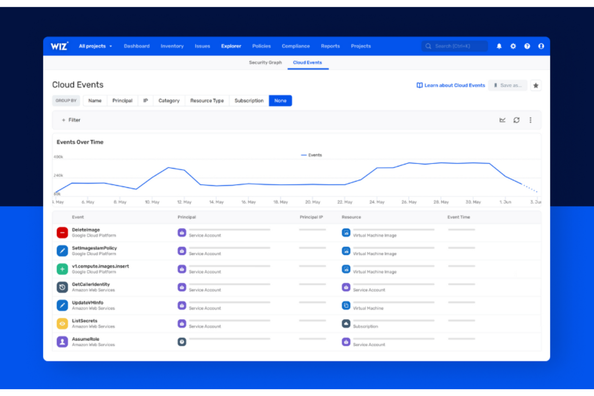
Task: Click the star favorite icon
Action: [x=536, y=85]
